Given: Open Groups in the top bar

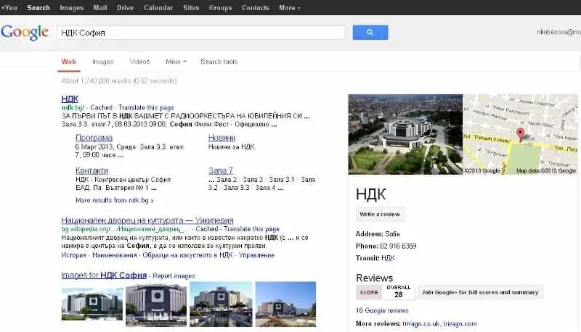Looking at the screenshot, I should coord(220,8).
